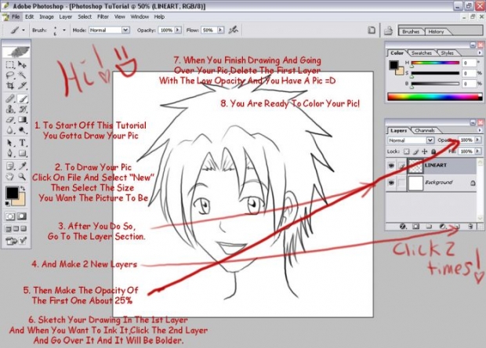Open layer Fill slider arrow

tap(477, 151)
